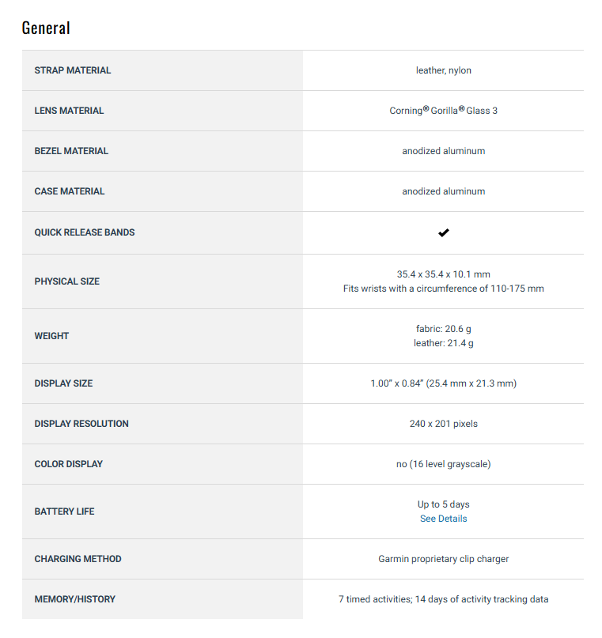Click the COLOR DISPLAY label
Image resolution: width=602 pixels, height=638 pixels.
coord(68,464)
